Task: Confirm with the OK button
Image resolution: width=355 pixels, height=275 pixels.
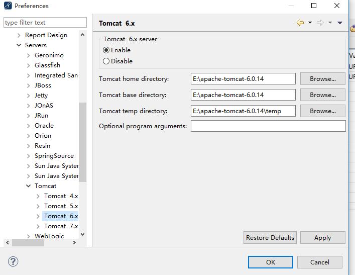Action: [x=271, y=262]
